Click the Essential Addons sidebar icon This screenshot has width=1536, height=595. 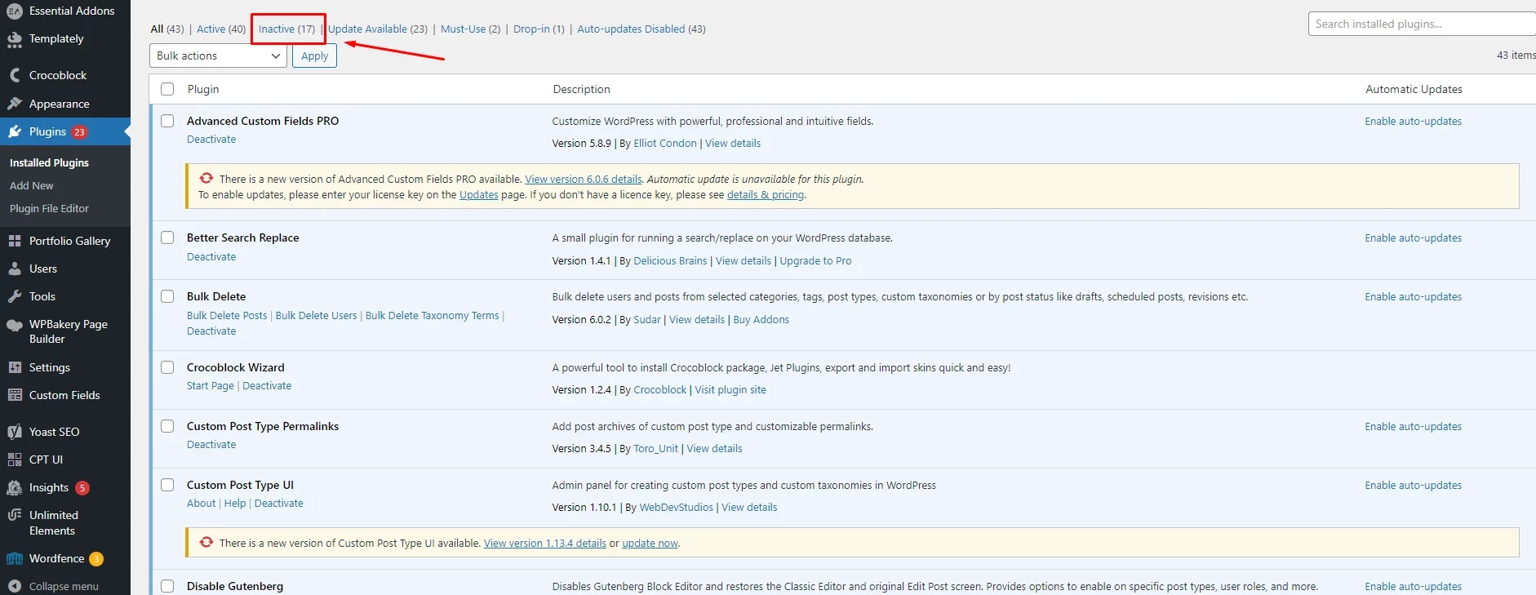pos(15,11)
